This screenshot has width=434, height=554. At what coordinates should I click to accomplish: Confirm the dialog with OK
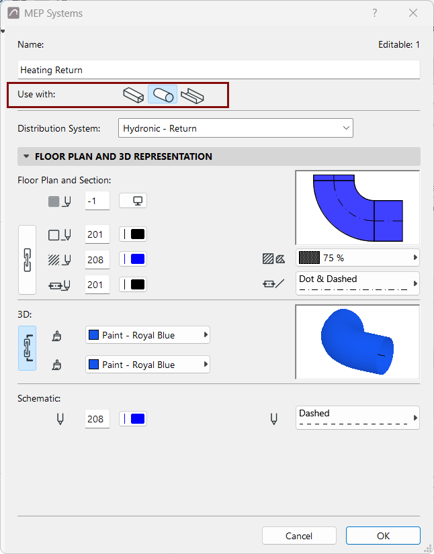pos(383,536)
